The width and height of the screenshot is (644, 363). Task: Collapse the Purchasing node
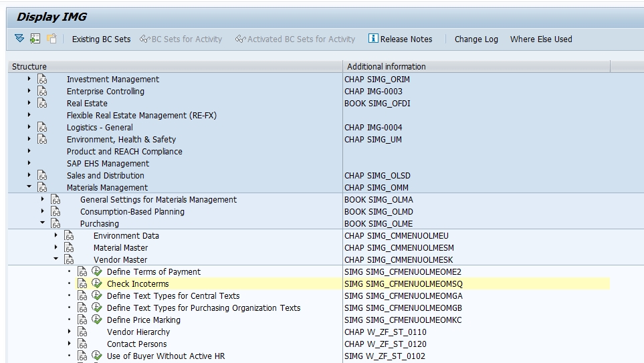pos(42,223)
